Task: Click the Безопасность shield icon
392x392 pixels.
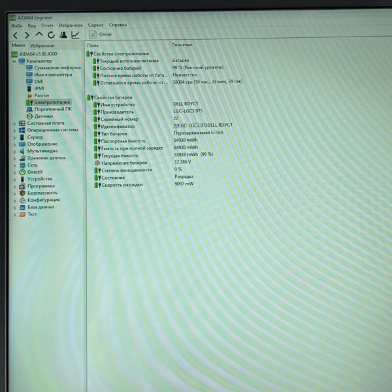Action: click(22, 193)
